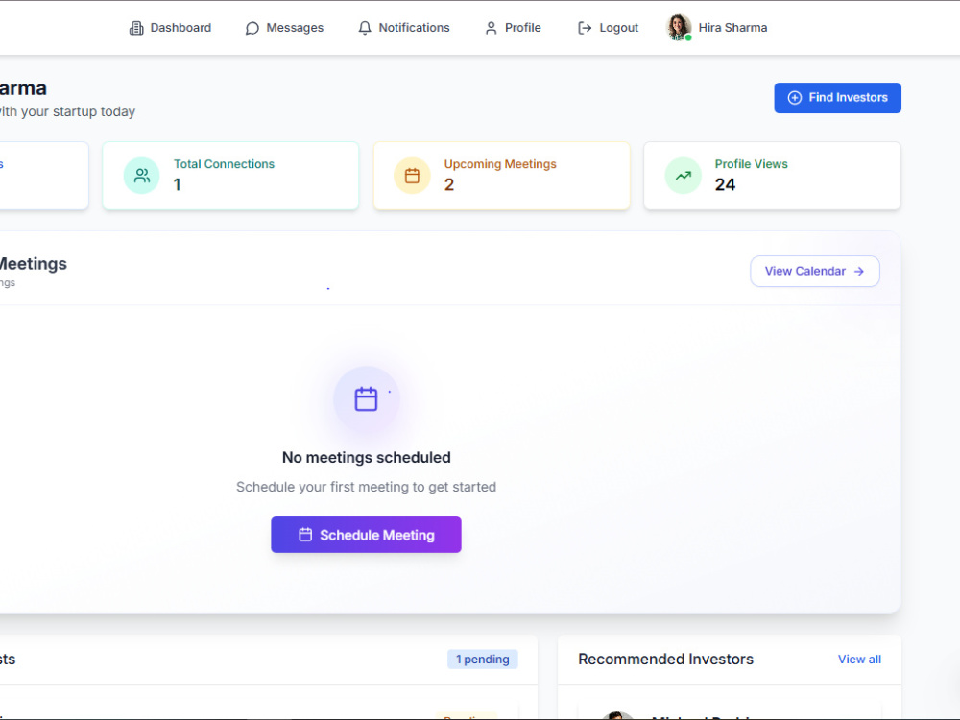Click the Upcoming Meetings calendar icon

(412, 176)
